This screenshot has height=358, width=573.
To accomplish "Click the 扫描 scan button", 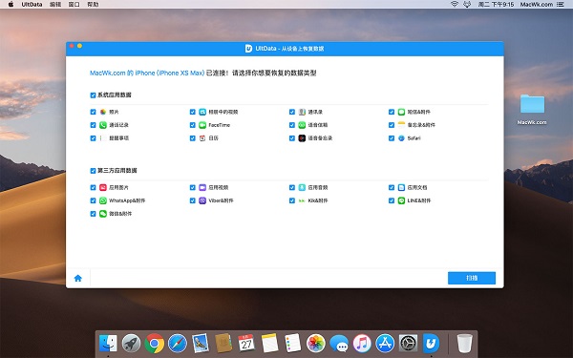I will click(472, 278).
